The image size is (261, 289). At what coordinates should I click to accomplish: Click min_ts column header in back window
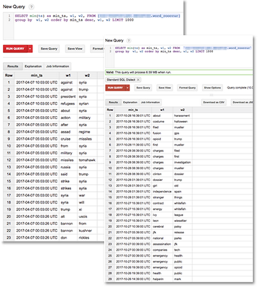click(36, 75)
